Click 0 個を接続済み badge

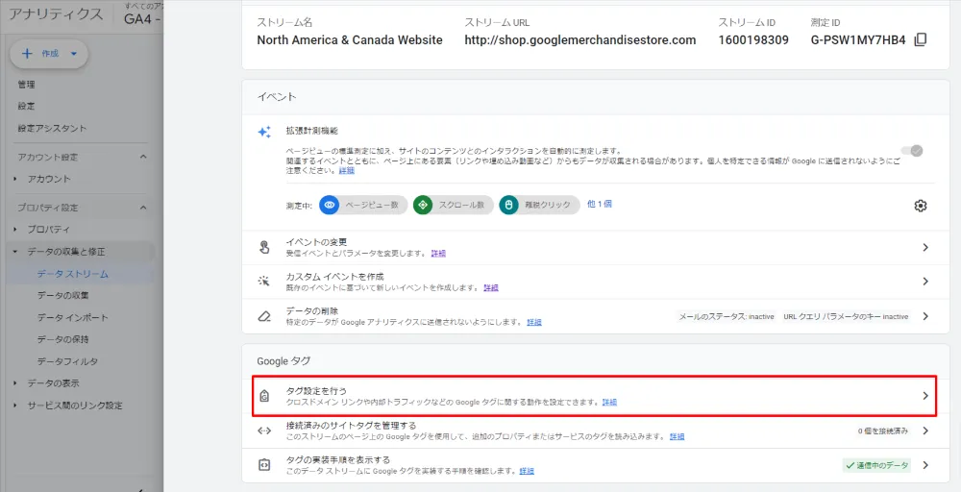pyautogui.click(x=883, y=431)
